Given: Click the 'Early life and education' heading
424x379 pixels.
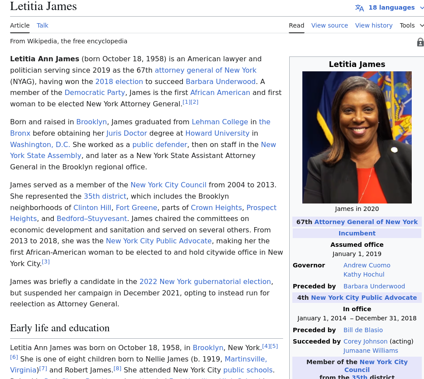Looking at the screenshot, I should (60, 328).
